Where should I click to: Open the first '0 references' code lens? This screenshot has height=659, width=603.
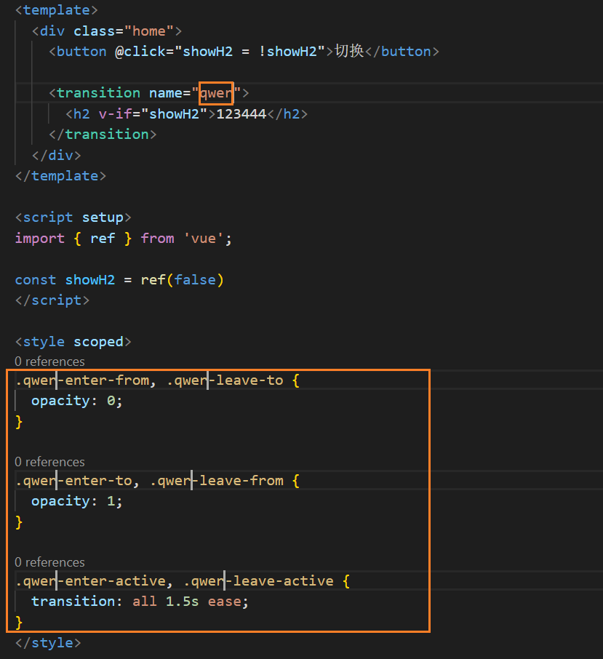click(x=49, y=362)
